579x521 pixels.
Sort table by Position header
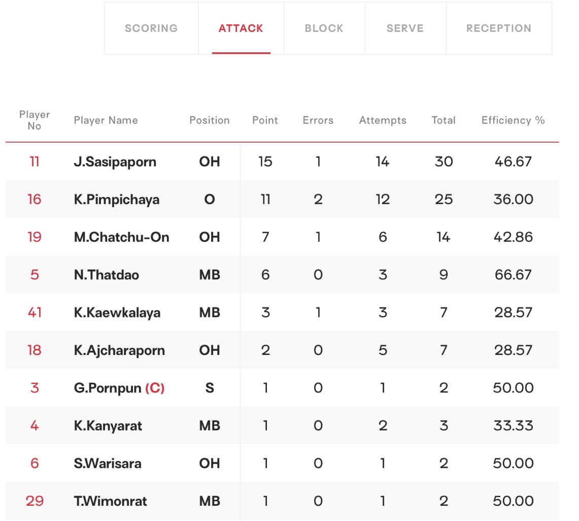pos(210,120)
